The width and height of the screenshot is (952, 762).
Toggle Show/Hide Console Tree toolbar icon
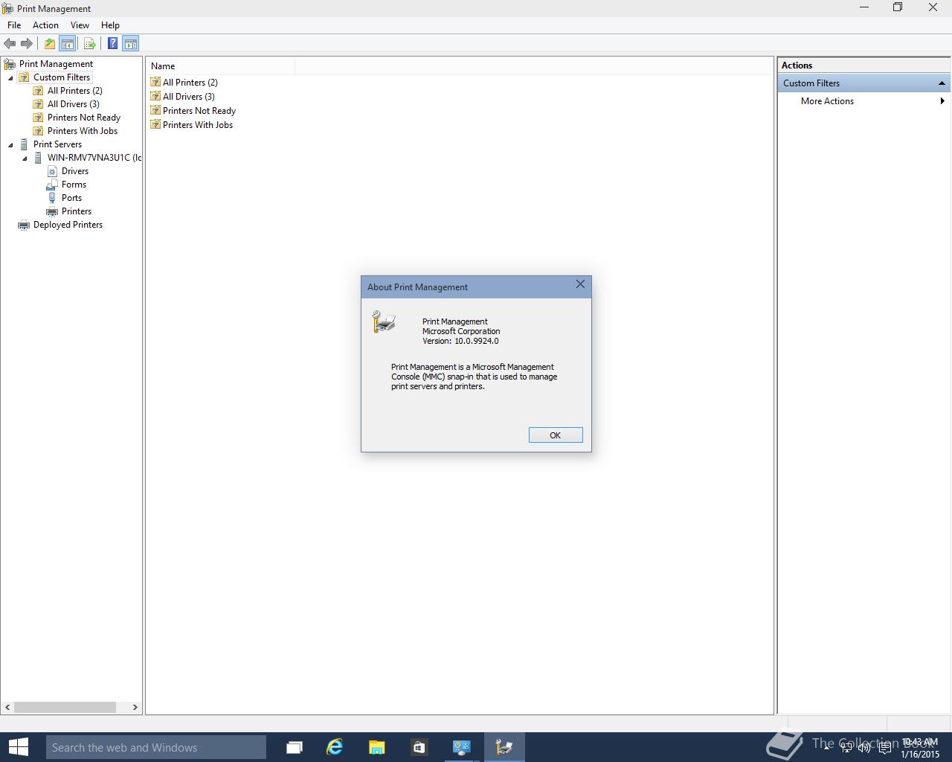(x=67, y=44)
